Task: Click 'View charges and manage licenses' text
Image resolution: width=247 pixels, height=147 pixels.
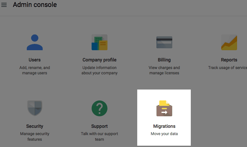Action: pos(164,70)
